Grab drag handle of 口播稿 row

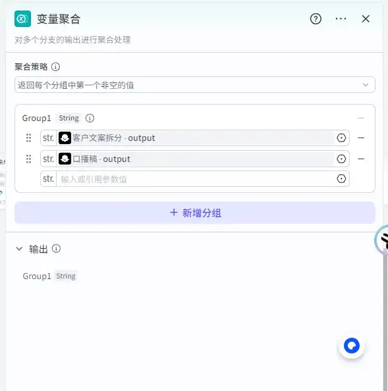[29, 159]
